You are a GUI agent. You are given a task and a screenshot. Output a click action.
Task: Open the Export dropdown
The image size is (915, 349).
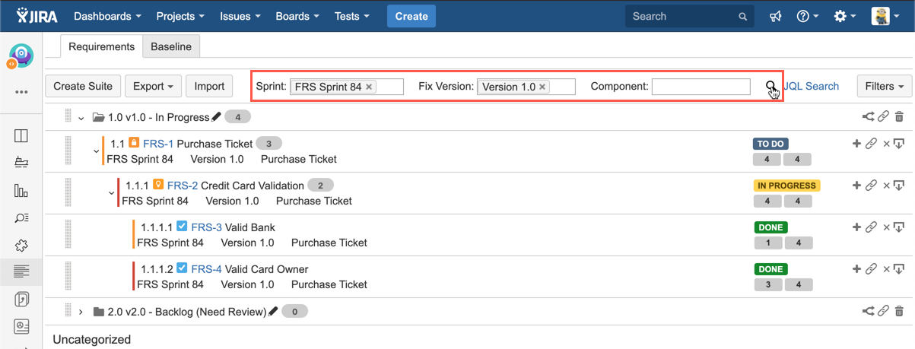pos(153,86)
